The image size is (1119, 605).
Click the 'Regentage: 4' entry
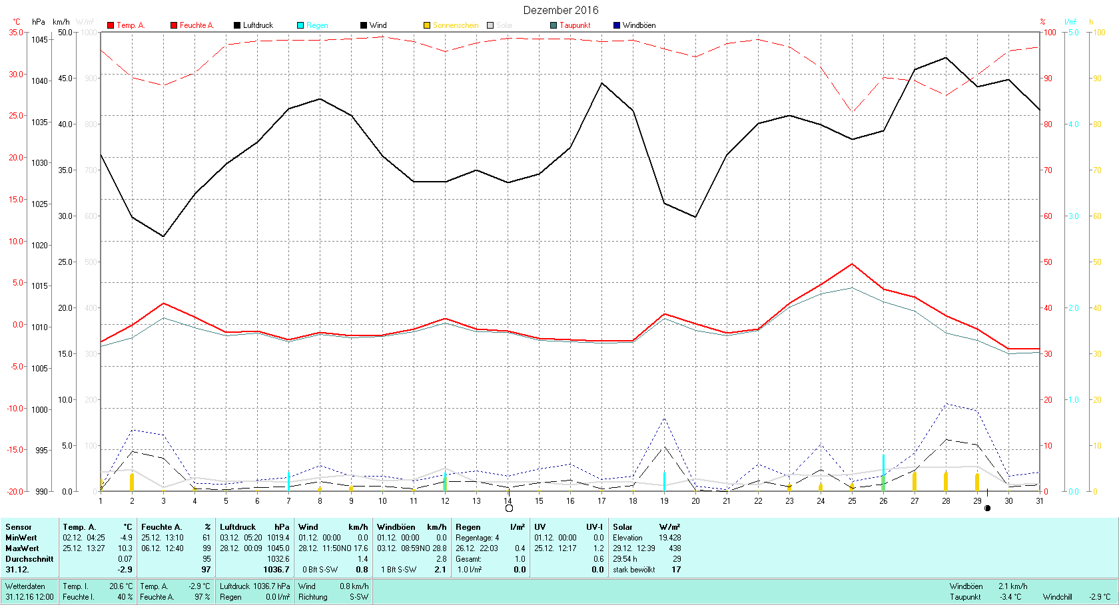tap(478, 538)
